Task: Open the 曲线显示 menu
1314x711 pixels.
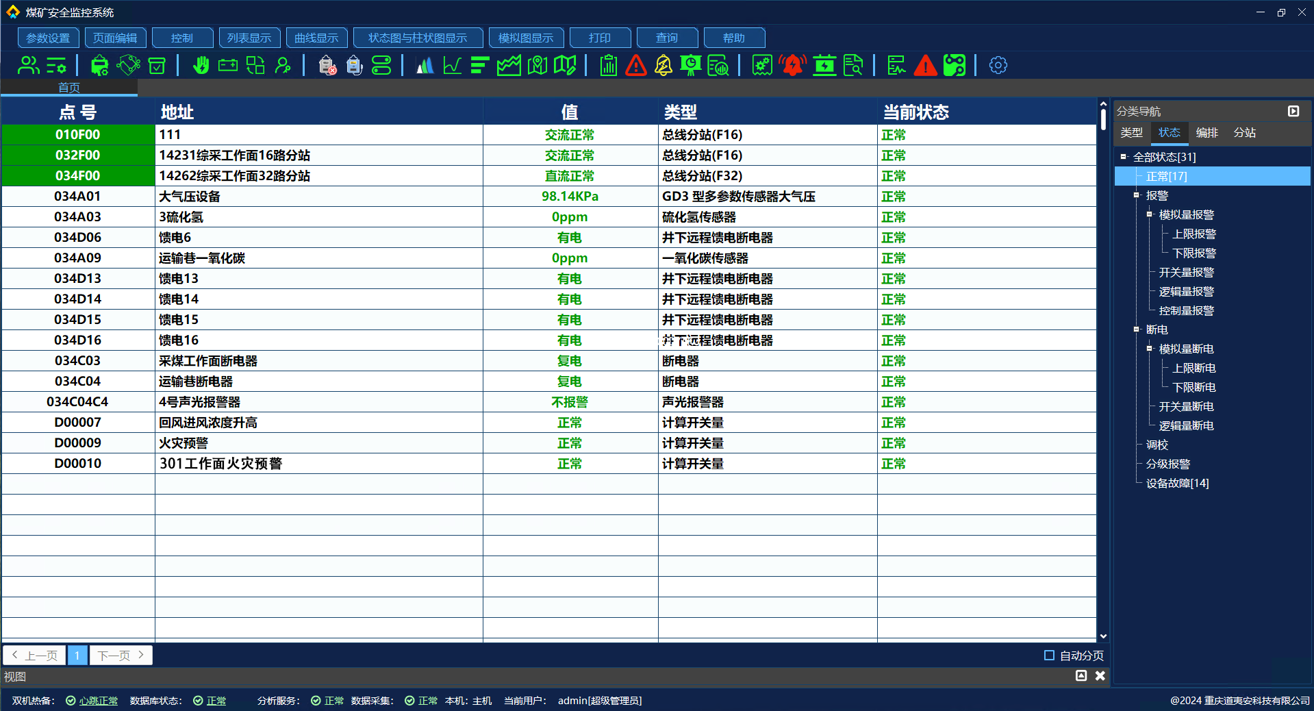Action: click(316, 38)
